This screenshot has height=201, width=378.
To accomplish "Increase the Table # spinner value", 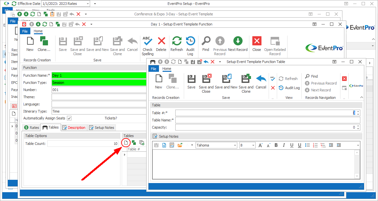I will (x=358, y=112).
